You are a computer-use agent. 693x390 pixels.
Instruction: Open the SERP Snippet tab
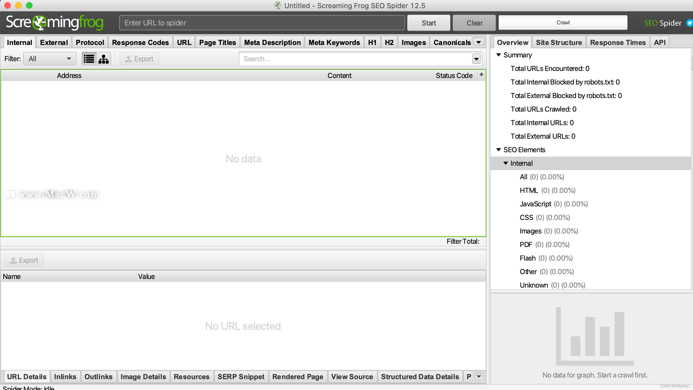click(241, 377)
